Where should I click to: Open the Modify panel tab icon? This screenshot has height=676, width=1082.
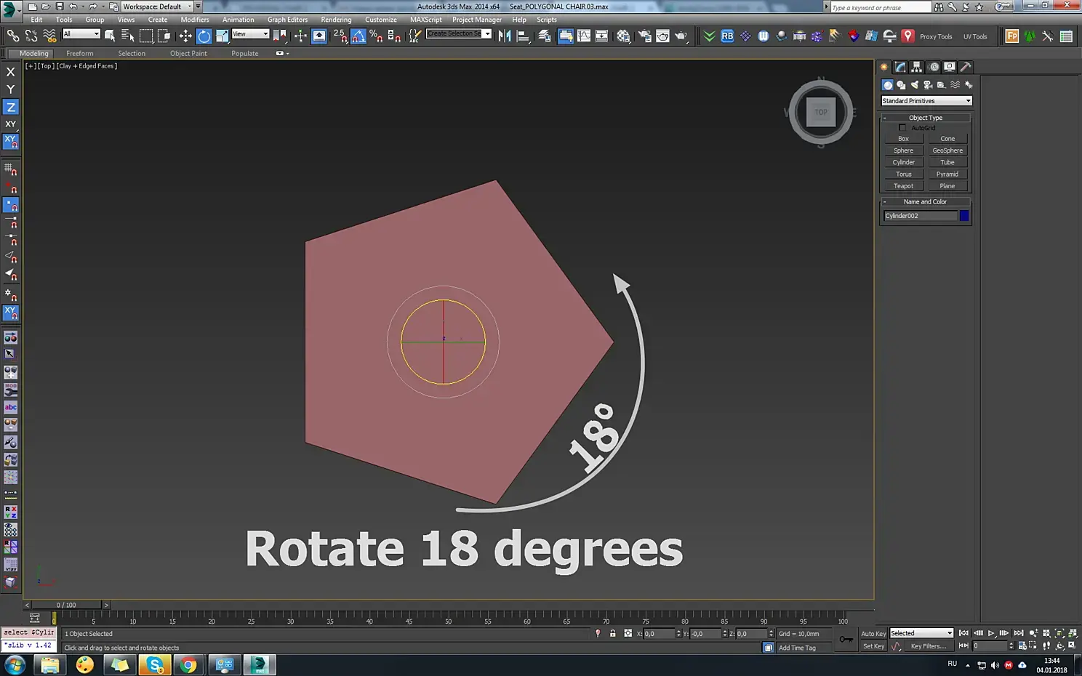click(901, 67)
